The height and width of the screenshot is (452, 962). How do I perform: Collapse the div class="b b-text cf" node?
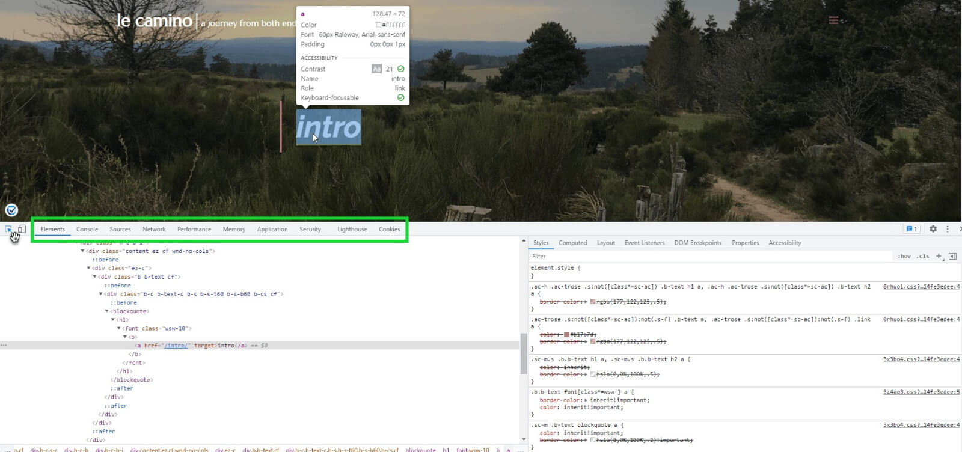tap(94, 277)
